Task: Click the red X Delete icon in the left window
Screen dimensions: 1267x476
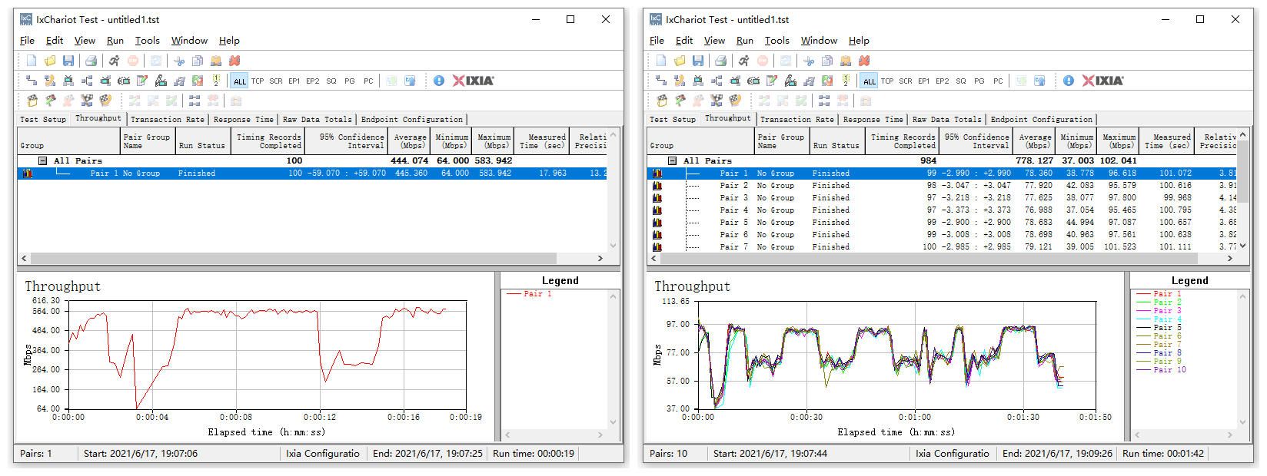Action: 234,61
